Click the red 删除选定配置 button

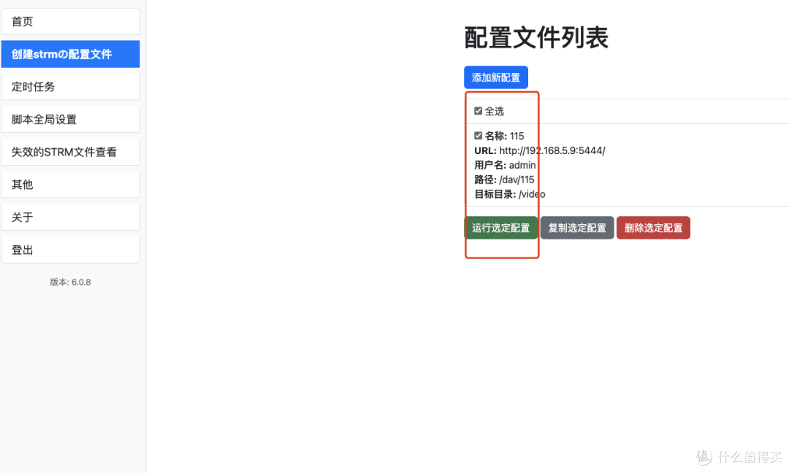[x=653, y=228]
